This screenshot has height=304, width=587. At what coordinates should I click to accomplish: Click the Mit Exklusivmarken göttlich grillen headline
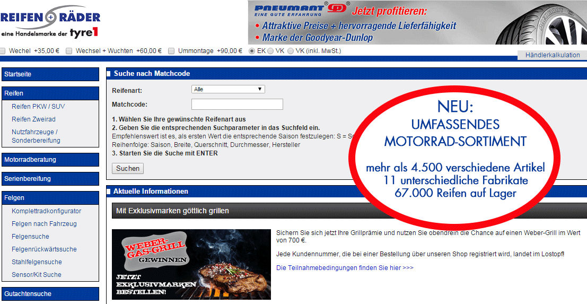coord(172,211)
